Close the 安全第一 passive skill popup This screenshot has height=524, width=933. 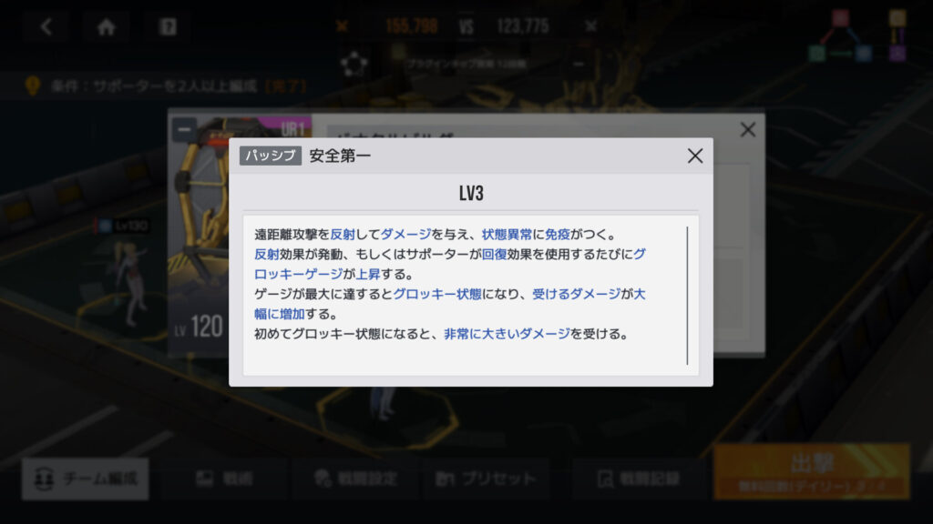coord(694,156)
